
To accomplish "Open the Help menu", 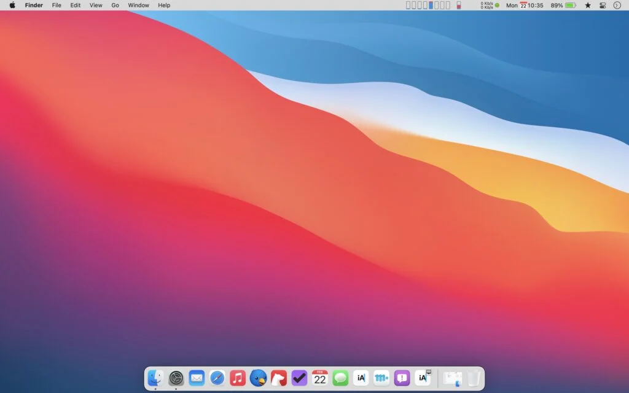I will coord(164,5).
